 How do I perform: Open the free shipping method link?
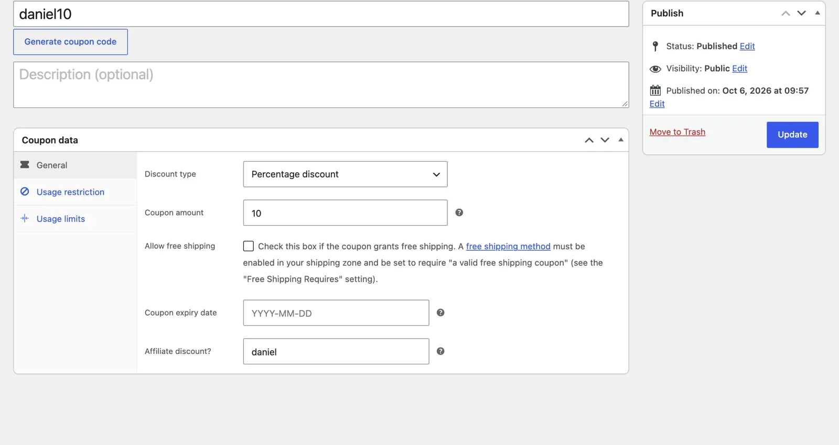point(508,246)
